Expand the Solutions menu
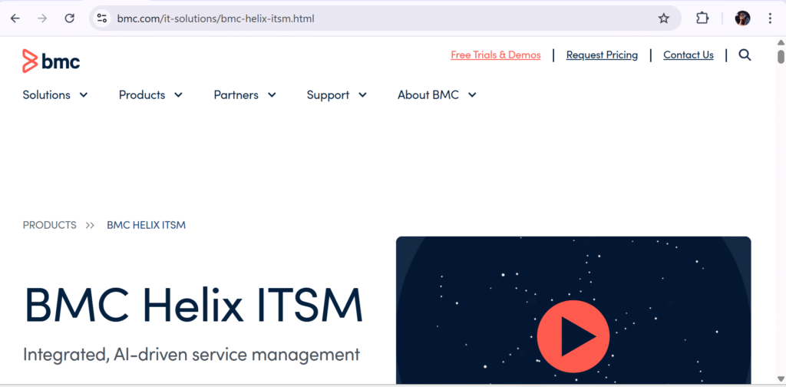786x387 pixels. pos(55,94)
